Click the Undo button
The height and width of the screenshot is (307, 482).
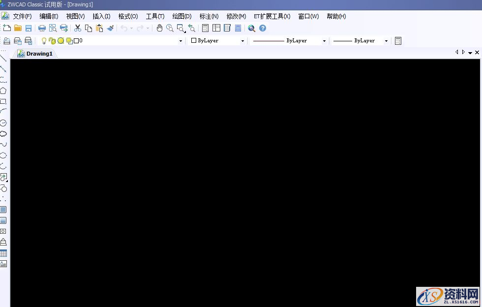coord(124,28)
